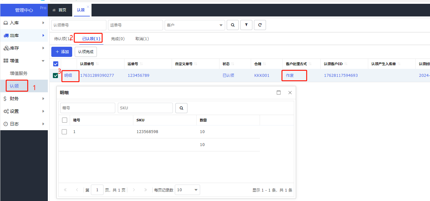Click the 增值 grid icon in sidebar
Image resolution: width=430 pixels, height=201 pixels.
click(x=6, y=61)
